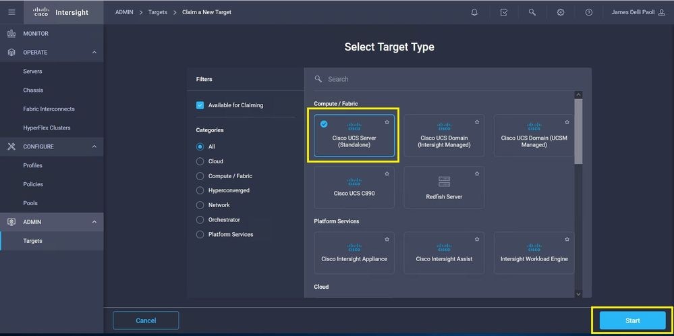This screenshot has width=674, height=336.
Task: Open the notifications bell
Action: click(474, 12)
